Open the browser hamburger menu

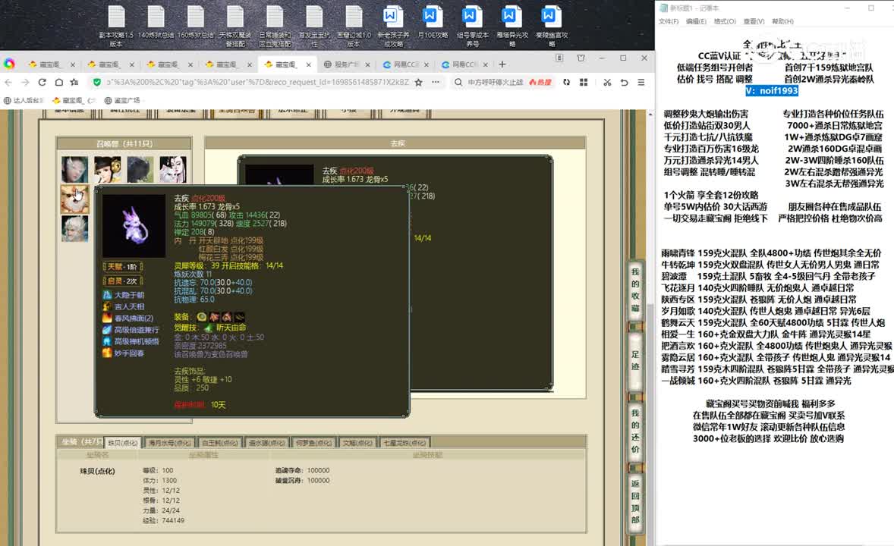coord(641,82)
